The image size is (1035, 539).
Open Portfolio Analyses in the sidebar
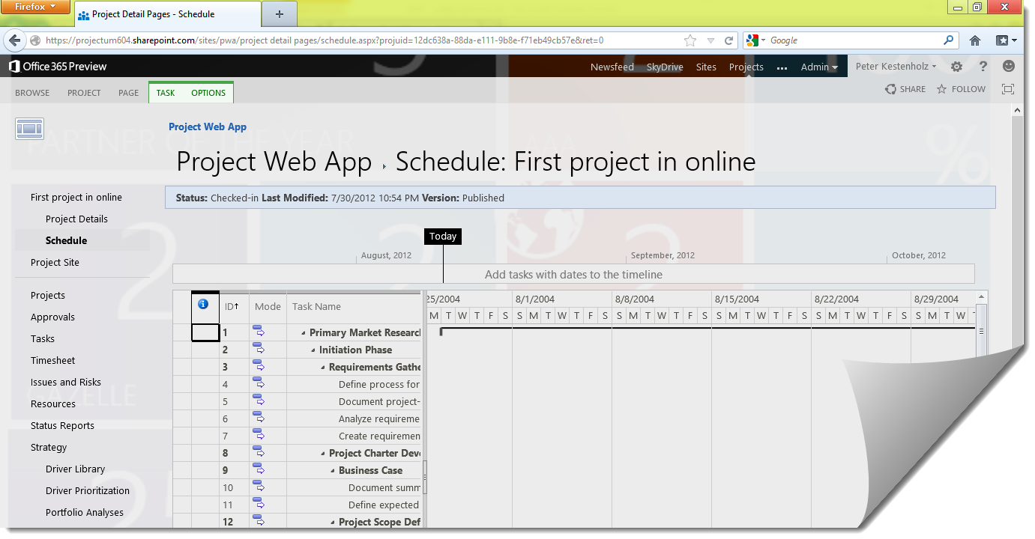pyautogui.click(x=85, y=512)
